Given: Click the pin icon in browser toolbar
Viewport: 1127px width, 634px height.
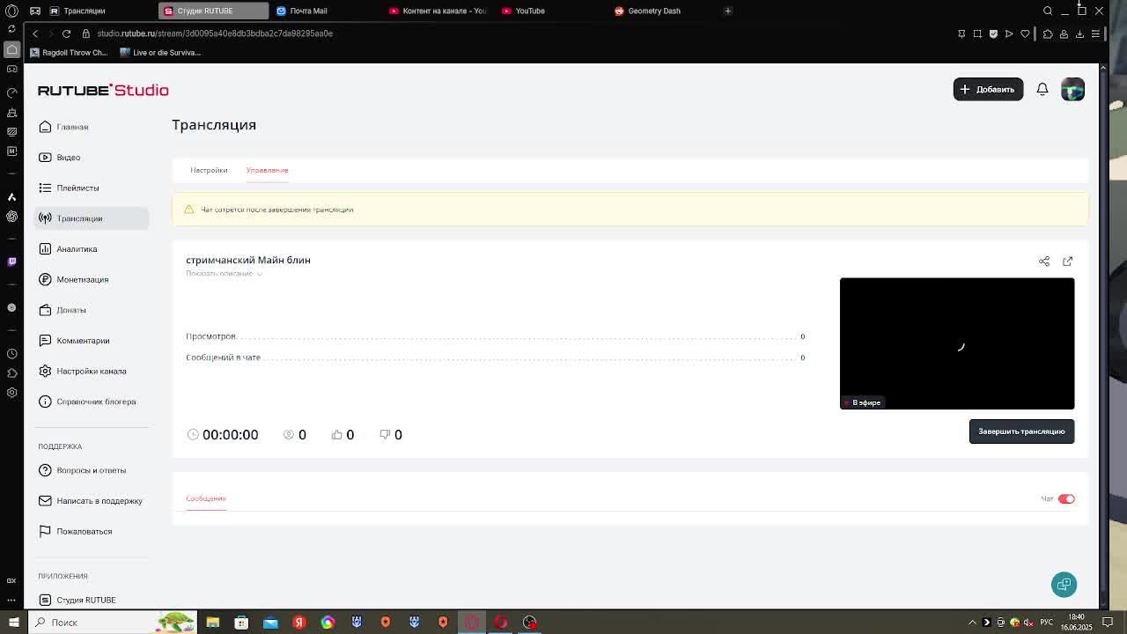Looking at the screenshot, I should [961, 33].
